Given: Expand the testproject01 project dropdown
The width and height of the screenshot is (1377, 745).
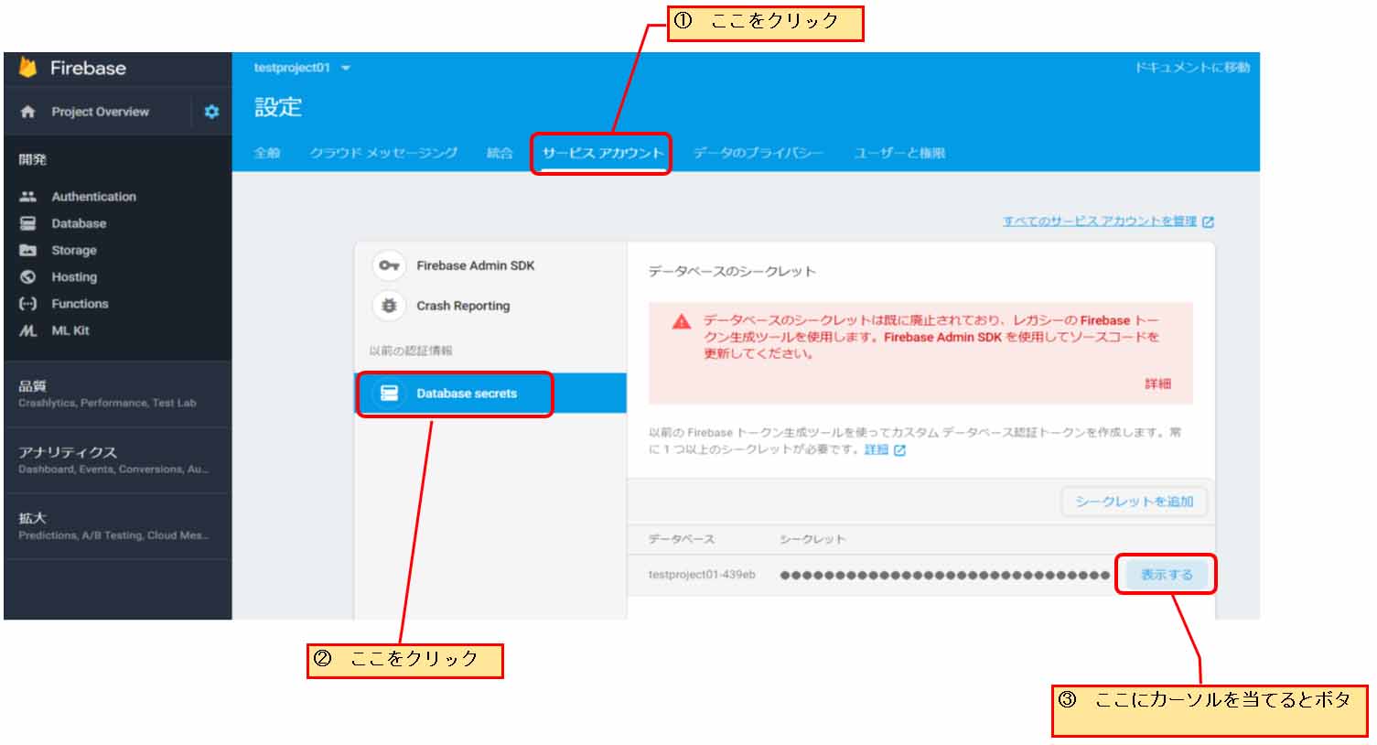Looking at the screenshot, I should [x=345, y=68].
